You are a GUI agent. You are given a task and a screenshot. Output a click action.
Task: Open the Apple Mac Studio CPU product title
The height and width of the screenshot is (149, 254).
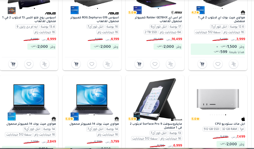230,124
